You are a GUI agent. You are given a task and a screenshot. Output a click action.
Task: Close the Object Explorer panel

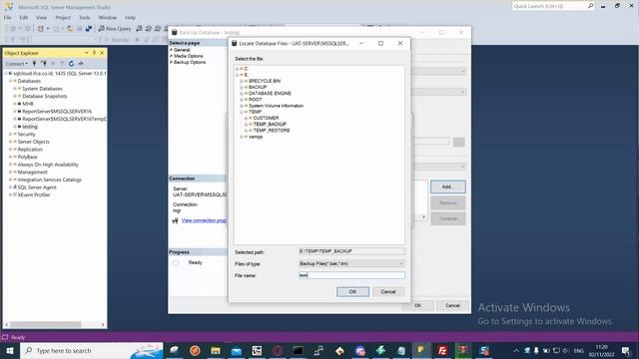(x=102, y=53)
